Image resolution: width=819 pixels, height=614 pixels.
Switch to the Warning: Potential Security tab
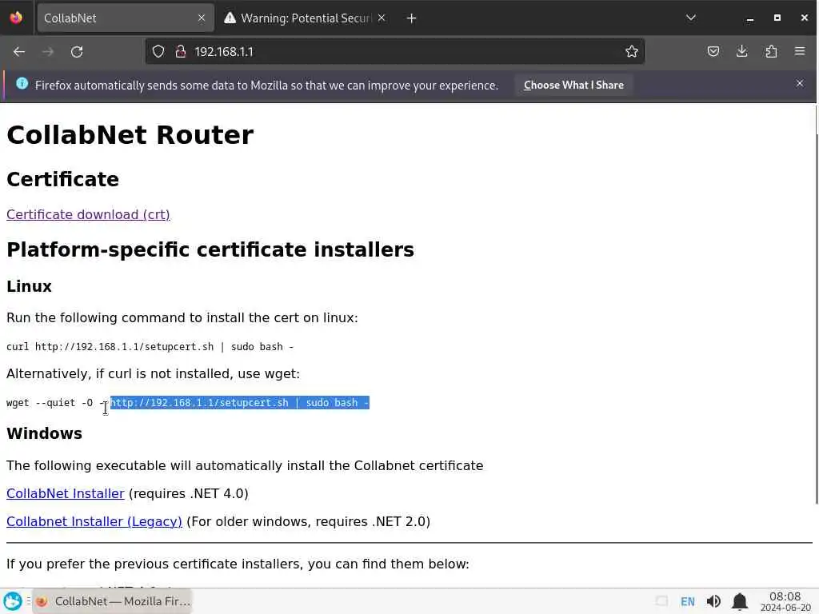[x=305, y=18]
